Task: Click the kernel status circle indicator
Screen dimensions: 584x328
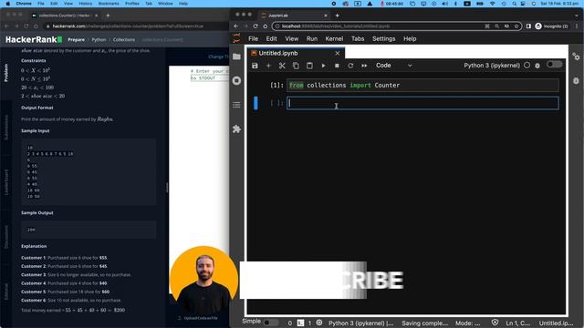Action: [x=527, y=65]
